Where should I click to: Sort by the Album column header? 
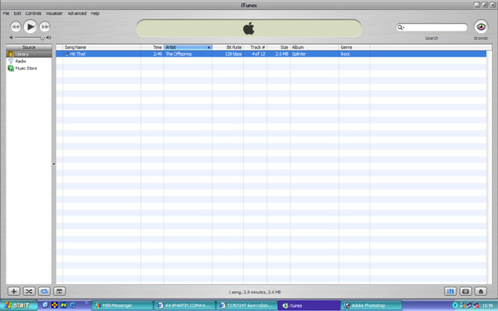coord(315,47)
